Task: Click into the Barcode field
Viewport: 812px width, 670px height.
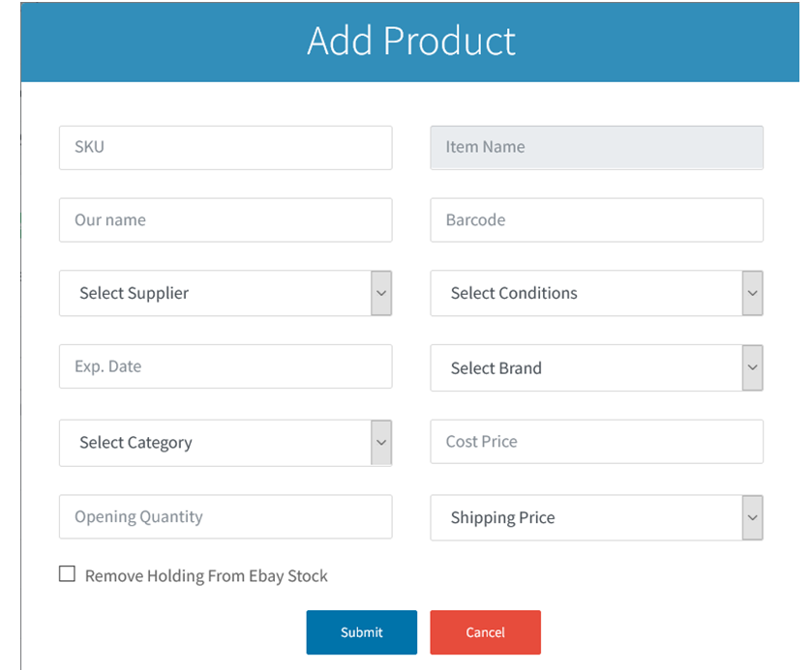Action: 596,219
